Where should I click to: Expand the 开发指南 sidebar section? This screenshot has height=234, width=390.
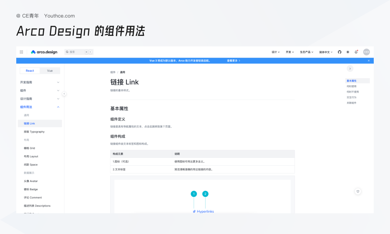point(40,82)
